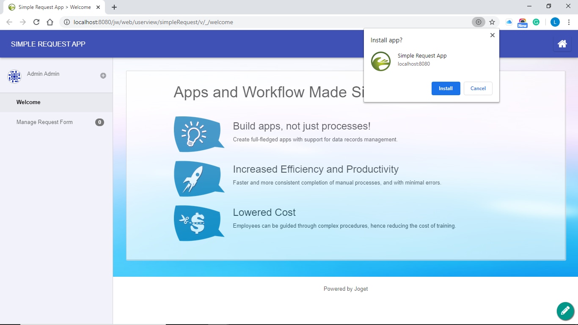
Task: Click the Simple Request App logo in dialog
Action: [x=381, y=61]
